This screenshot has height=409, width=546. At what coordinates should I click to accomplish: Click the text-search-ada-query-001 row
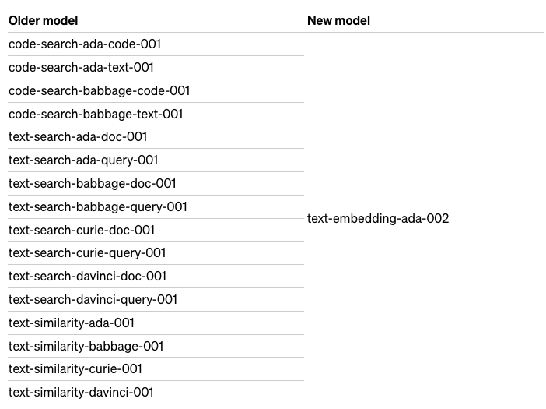pos(83,160)
